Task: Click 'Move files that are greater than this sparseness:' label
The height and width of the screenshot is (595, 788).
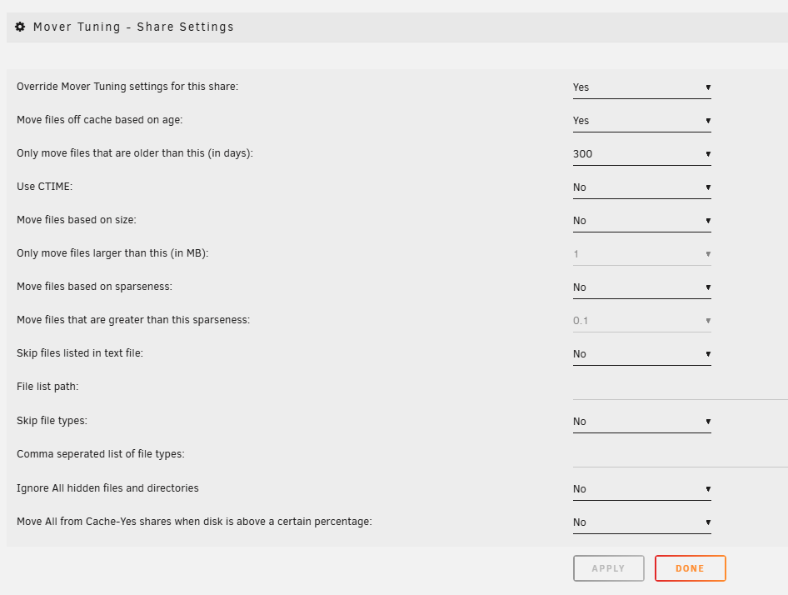Action: click(x=133, y=320)
